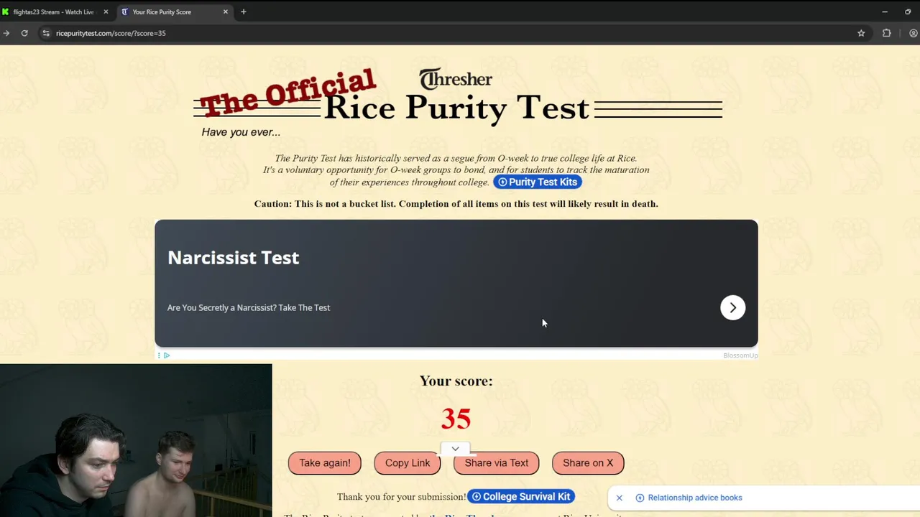Click the AdChoices icon below the ad
This screenshot has height=517, width=920.
click(166, 355)
